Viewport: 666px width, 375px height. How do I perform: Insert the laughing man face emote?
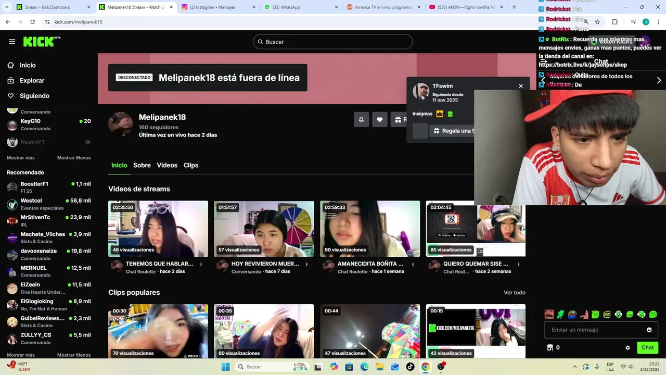pos(549,314)
